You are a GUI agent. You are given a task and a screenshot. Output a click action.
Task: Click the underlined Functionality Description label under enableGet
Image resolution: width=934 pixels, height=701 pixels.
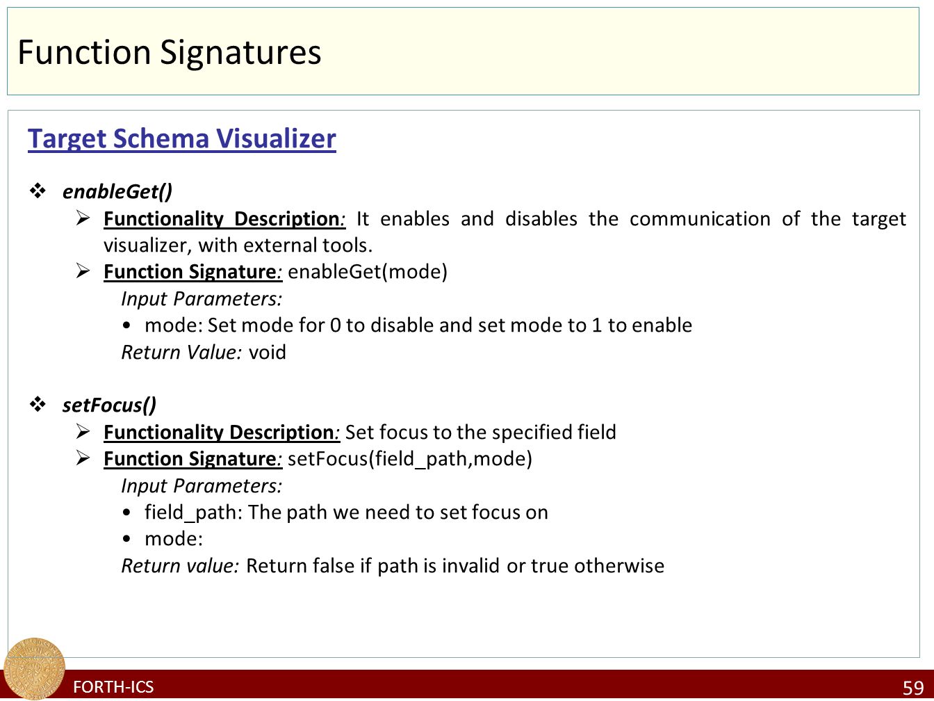point(221,218)
